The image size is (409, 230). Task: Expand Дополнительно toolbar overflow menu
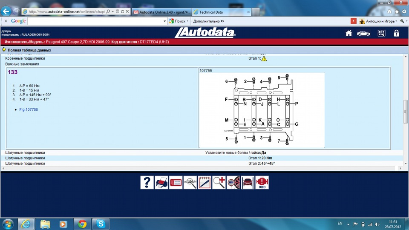click(x=208, y=21)
